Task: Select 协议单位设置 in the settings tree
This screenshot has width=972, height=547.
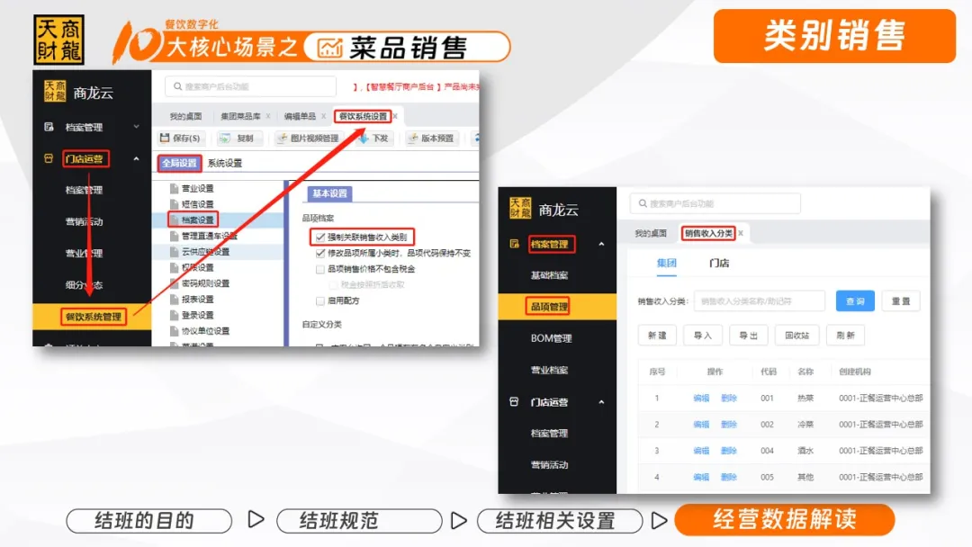Action: (x=205, y=331)
